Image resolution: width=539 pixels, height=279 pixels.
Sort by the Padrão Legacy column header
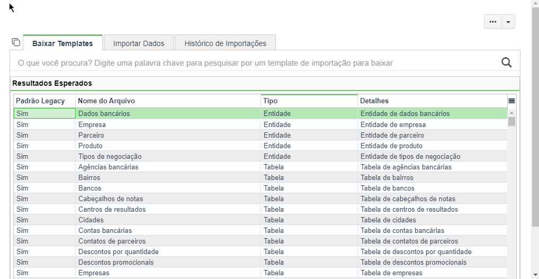tap(44, 101)
